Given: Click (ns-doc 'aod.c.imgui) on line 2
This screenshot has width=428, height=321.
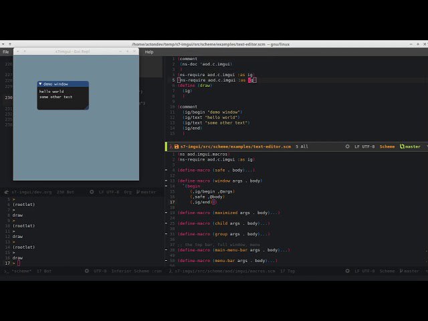Looking at the screenshot, I should [206, 64].
